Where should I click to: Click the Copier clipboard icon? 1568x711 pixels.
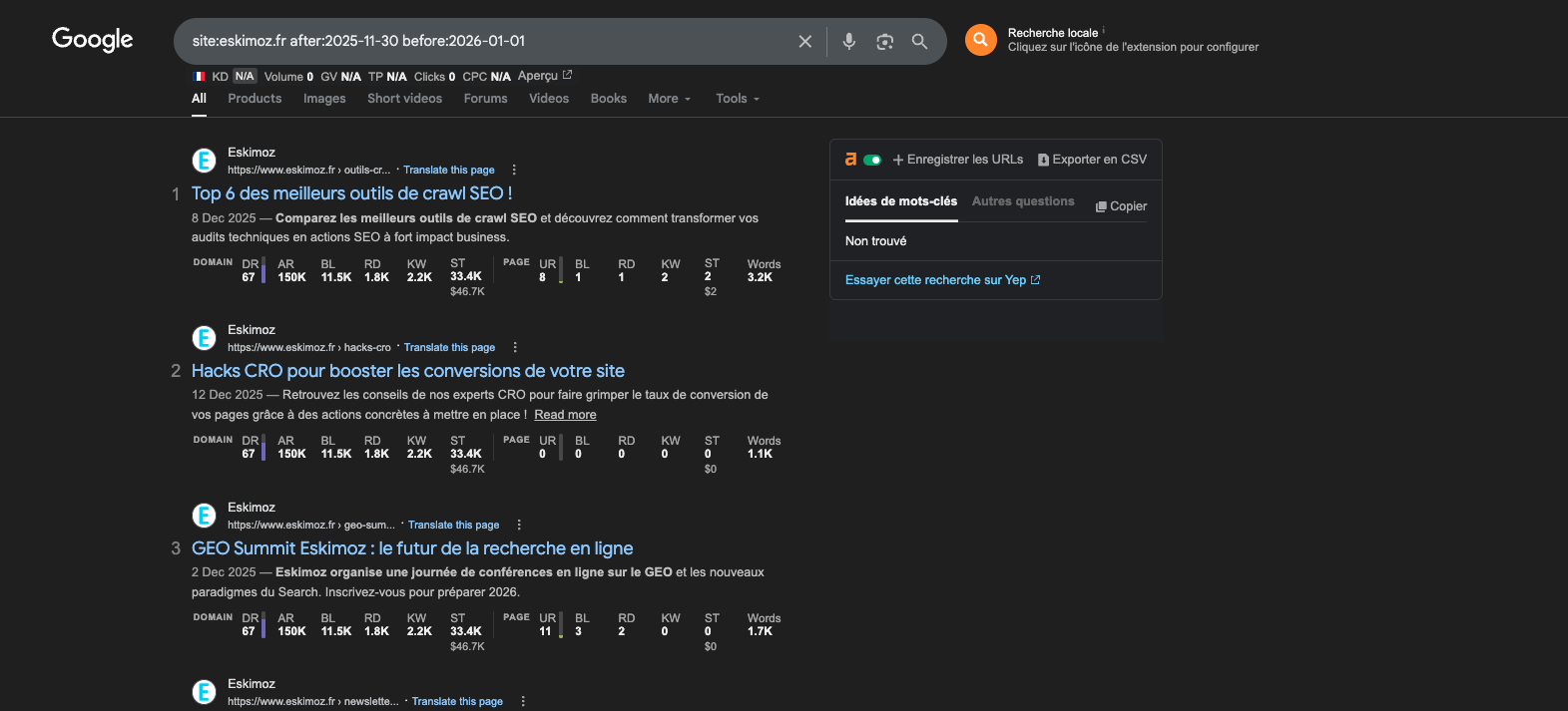pyautogui.click(x=1101, y=206)
